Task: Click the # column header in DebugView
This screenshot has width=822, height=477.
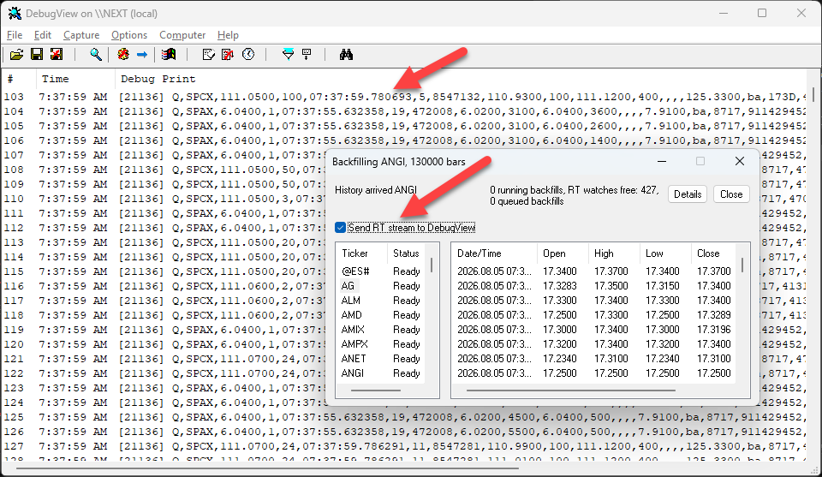Action: pyautogui.click(x=19, y=79)
